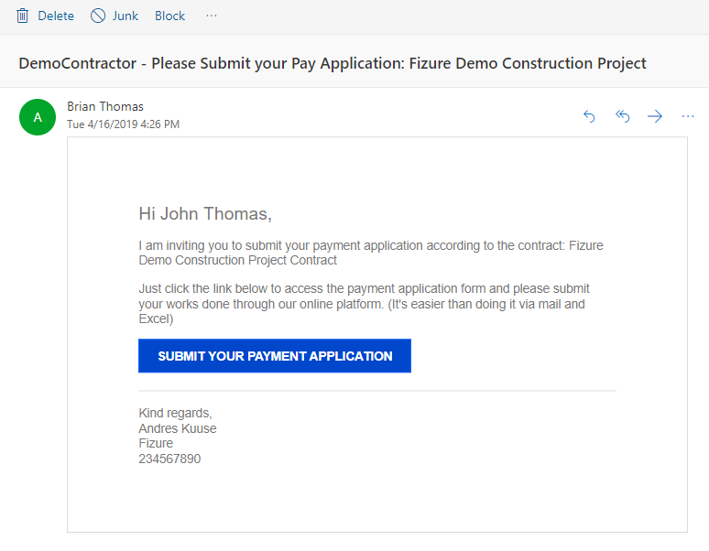This screenshot has width=709, height=551.
Task: Click the Reply all double-arrow icon
Action: (622, 116)
